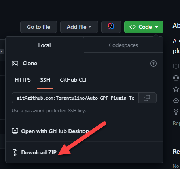Click the ZIP file icon
Image resolution: width=180 pixels, height=169 pixels.
point(15,152)
